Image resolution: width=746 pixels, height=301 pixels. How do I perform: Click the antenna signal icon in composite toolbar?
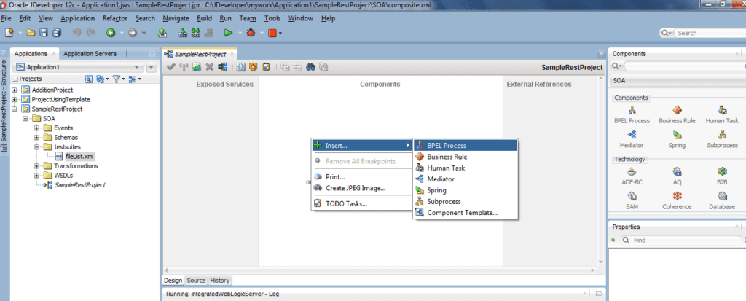[184, 67]
